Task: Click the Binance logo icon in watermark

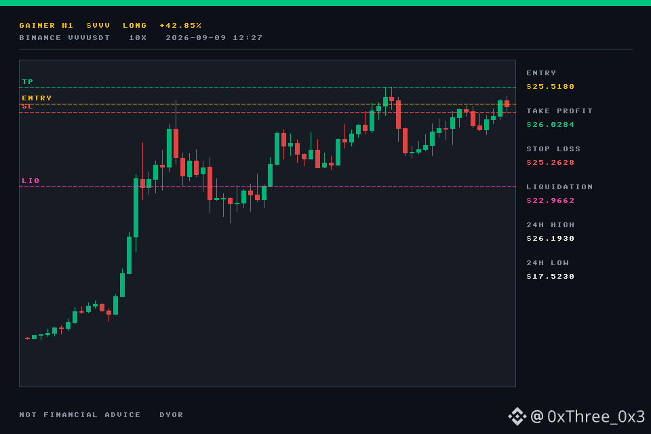Action: click(x=517, y=416)
